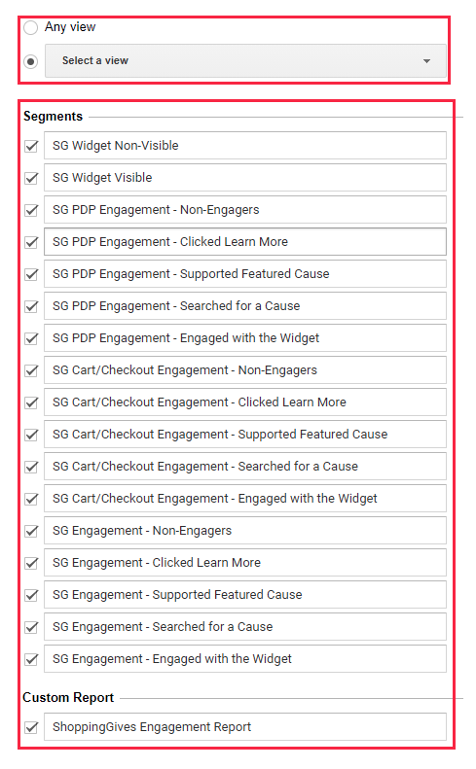
Task: Click the SG PDP Engagement - Clicked Learn More field
Action: (x=245, y=242)
